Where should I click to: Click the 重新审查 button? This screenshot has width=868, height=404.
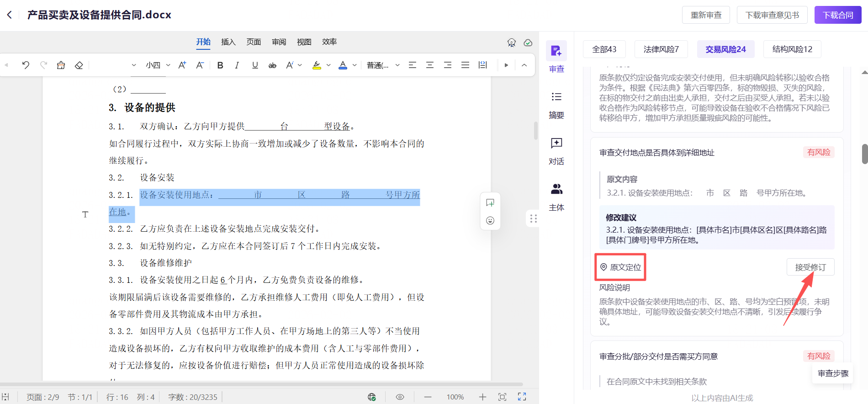pos(706,15)
